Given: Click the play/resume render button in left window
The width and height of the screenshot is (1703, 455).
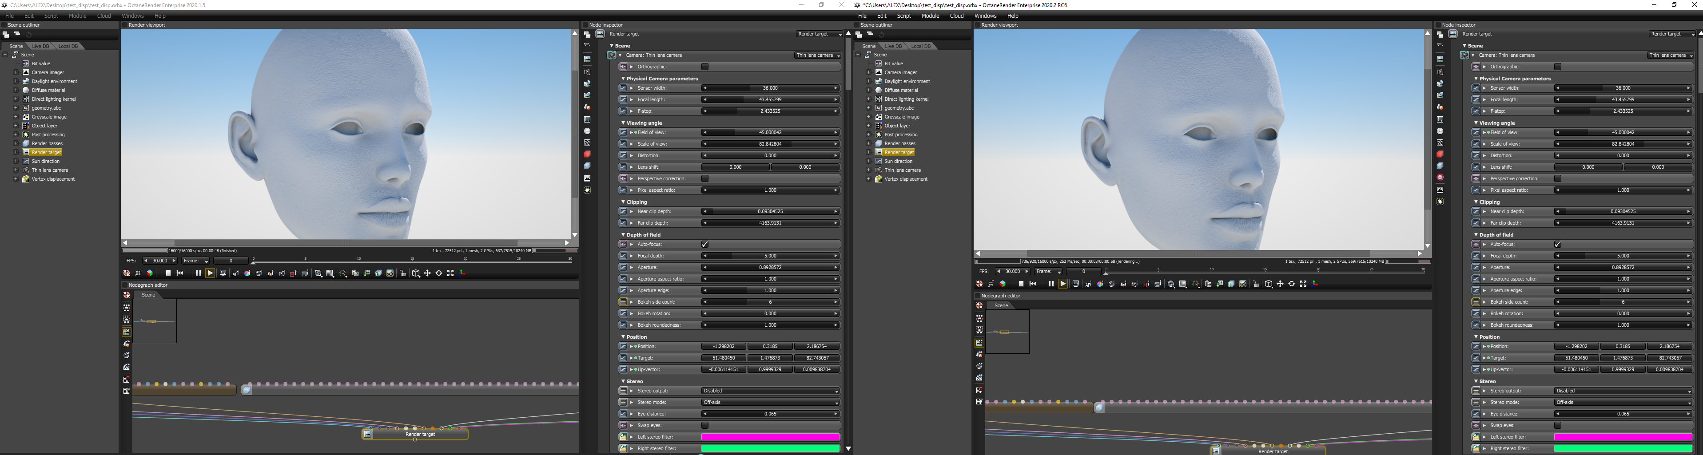Looking at the screenshot, I should click(x=210, y=273).
